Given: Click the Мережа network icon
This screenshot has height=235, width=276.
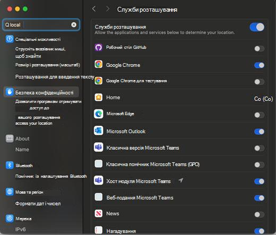Looking at the screenshot, I should 10,219.
